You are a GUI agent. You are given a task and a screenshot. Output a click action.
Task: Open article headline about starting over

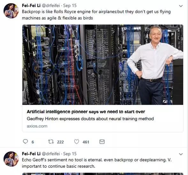tap(86, 112)
